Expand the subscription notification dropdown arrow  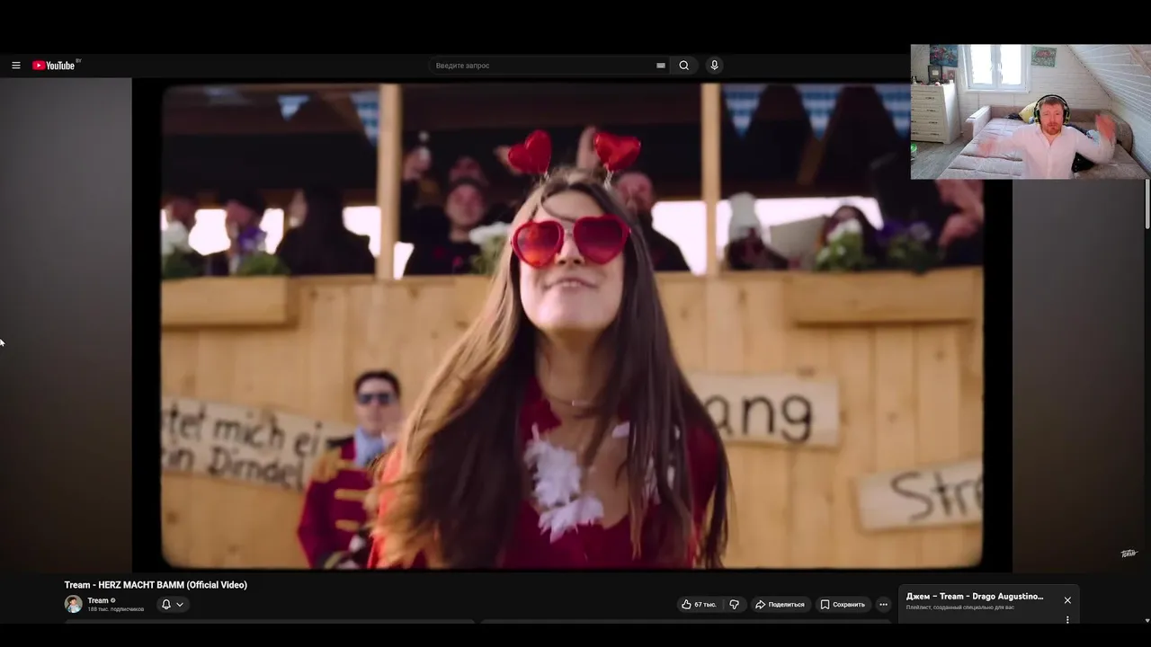point(180,605)
